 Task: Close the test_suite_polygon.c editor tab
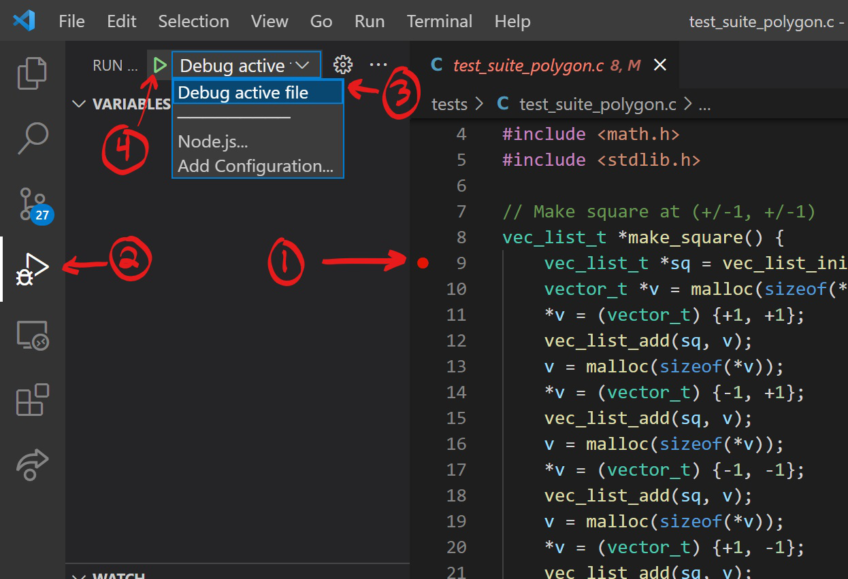point(659,65)
